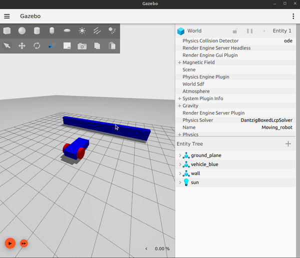
Task: Insert a capsule shape
Action: 52,30
